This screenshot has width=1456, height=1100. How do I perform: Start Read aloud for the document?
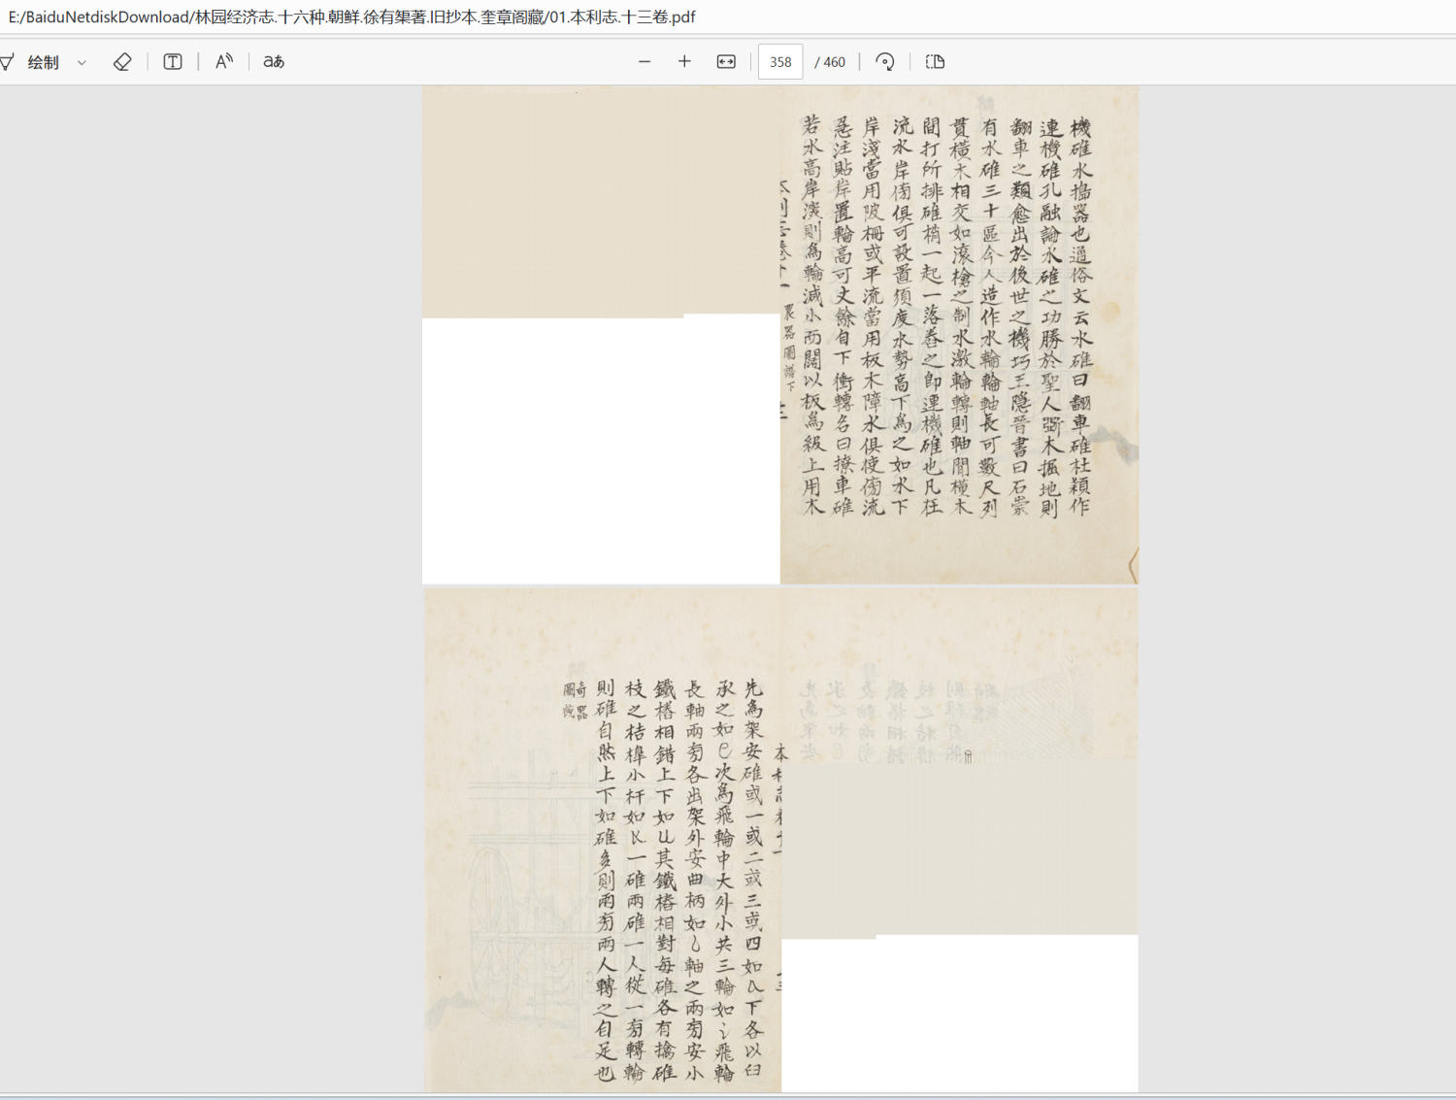(223, 61)
